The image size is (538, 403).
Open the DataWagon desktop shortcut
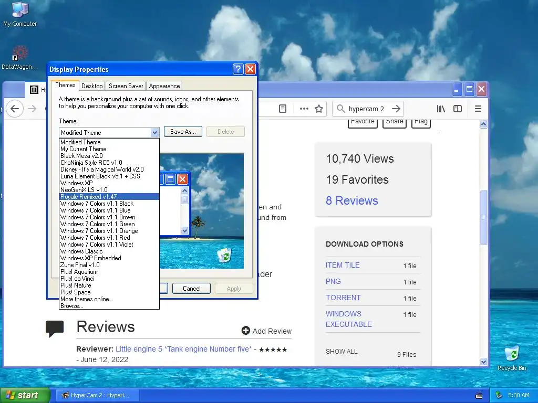point(20,58)
